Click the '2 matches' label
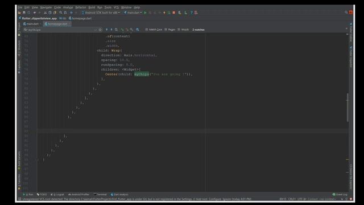 click(198, 30)
